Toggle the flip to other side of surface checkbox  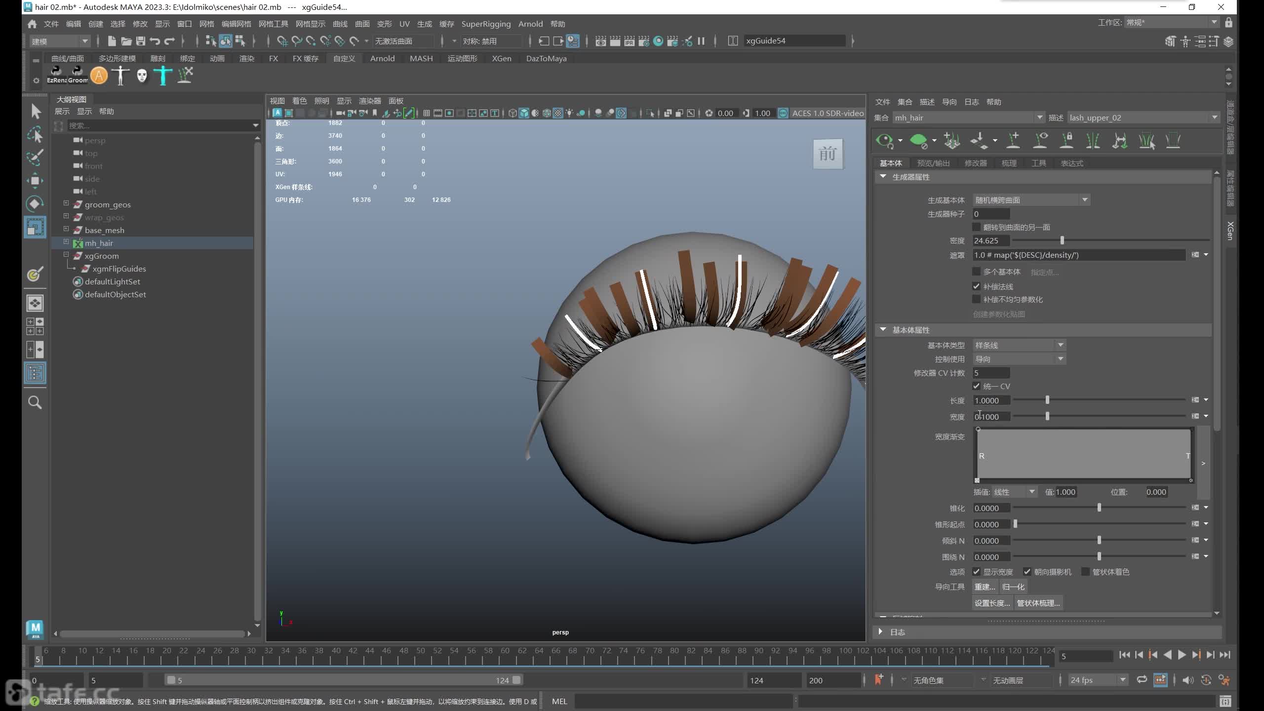976,227
